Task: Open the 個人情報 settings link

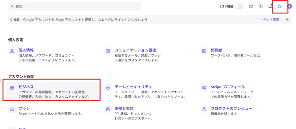Action: (x=26, y=50)
